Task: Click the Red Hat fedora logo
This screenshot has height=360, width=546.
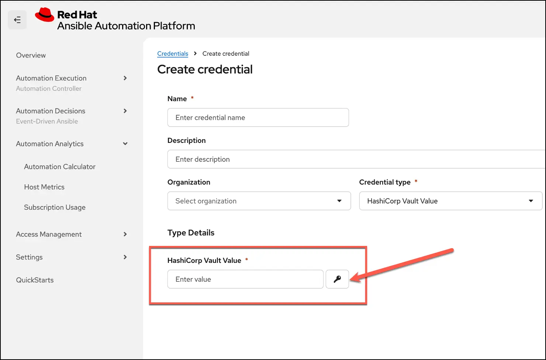Action: (45, 15)
